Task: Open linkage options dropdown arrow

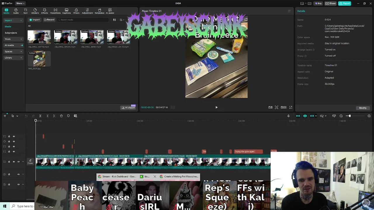Action: (316, 116)
